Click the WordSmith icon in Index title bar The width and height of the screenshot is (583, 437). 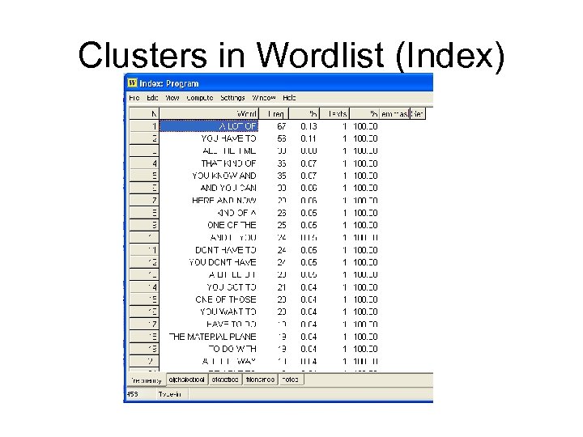[132, 83]
